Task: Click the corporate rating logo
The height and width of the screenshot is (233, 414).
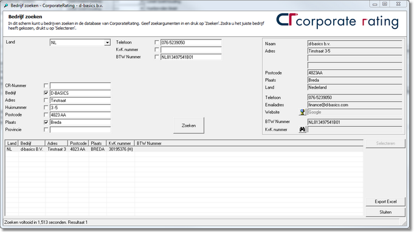Action: tap(337, 21)
